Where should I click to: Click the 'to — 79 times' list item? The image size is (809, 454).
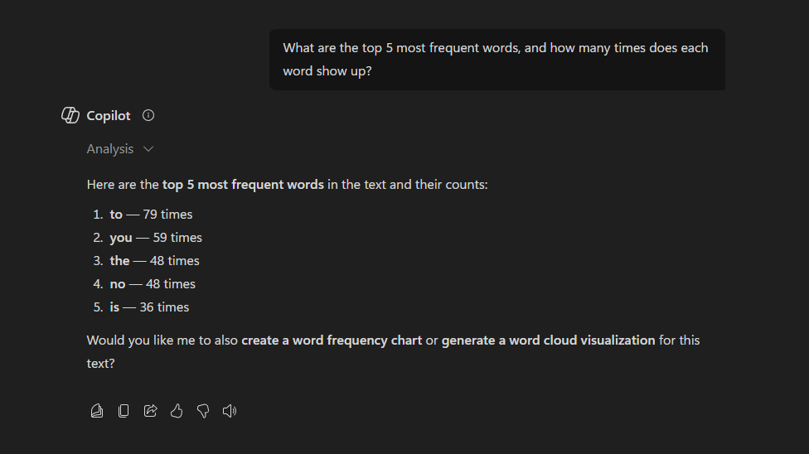tap(151, 215)
